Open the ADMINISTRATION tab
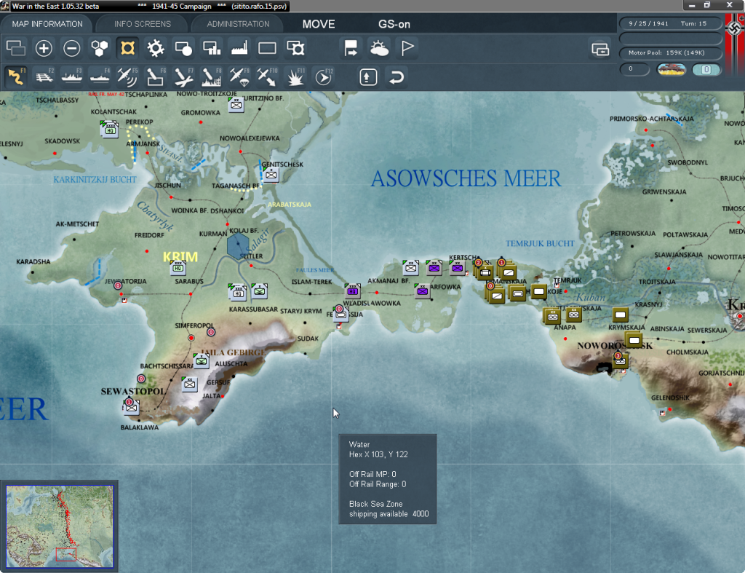This screenshot has width=745, height=573. pos(238,24)
